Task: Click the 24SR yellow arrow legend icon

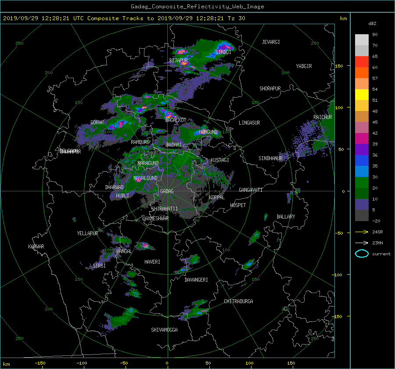Action: 362,232
